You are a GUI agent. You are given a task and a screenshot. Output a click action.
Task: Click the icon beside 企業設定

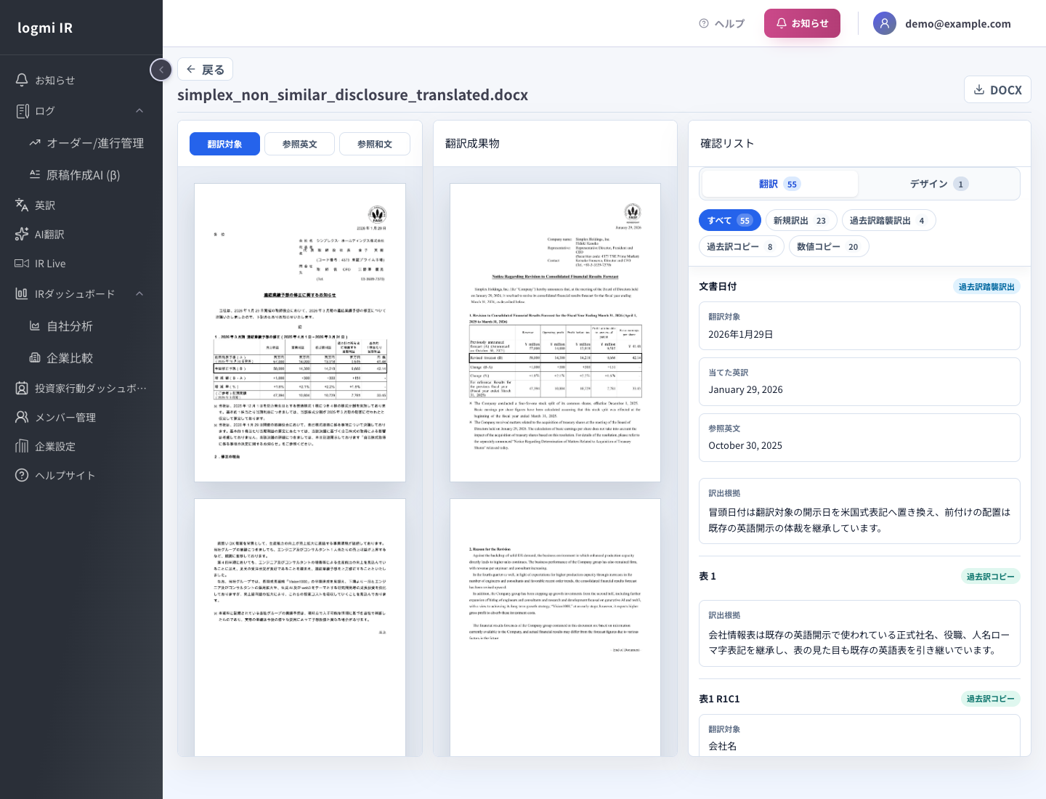(22, 447)
